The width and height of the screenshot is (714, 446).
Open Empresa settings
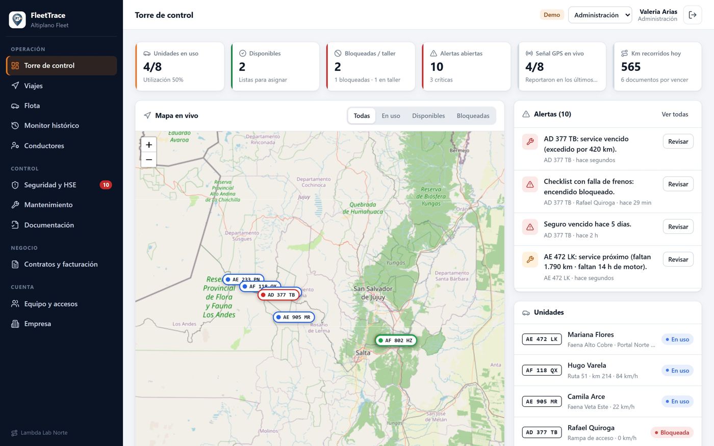(62, 324)
